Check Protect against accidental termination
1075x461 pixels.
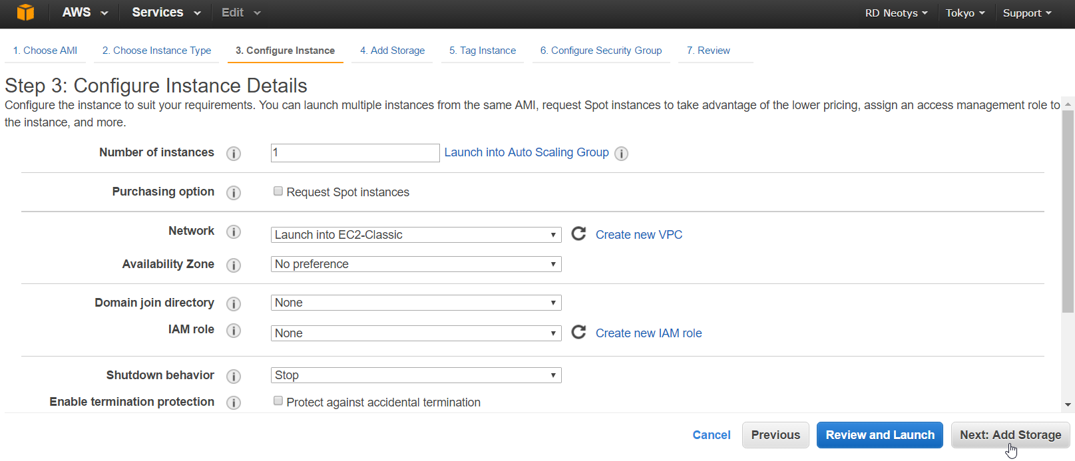pyautogui.click(x=278, y=401)
